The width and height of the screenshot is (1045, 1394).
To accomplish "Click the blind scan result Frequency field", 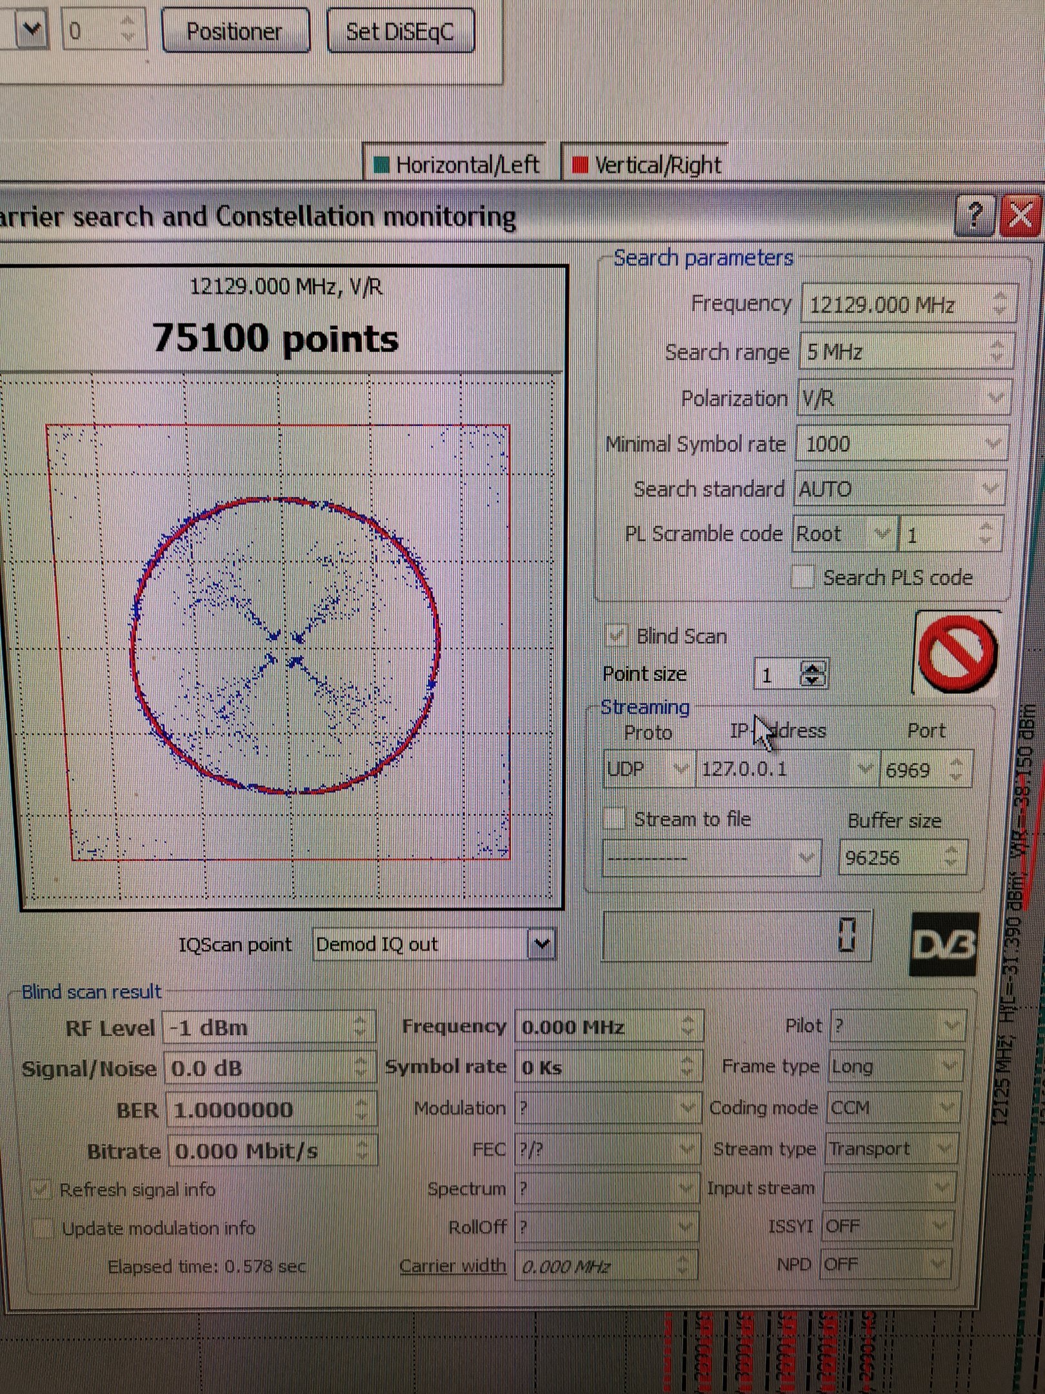I will (608, 1026).
